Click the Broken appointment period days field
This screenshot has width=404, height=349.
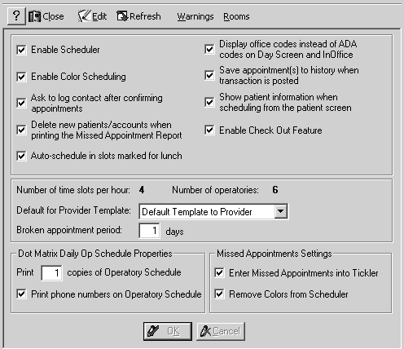point(149,231)
